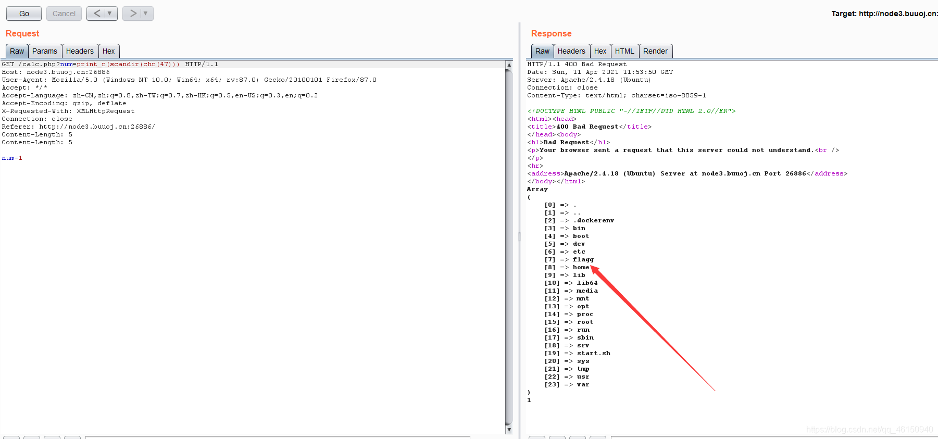
Task: Click the 'start.sh' array entry
Action: tap(594, 354)
